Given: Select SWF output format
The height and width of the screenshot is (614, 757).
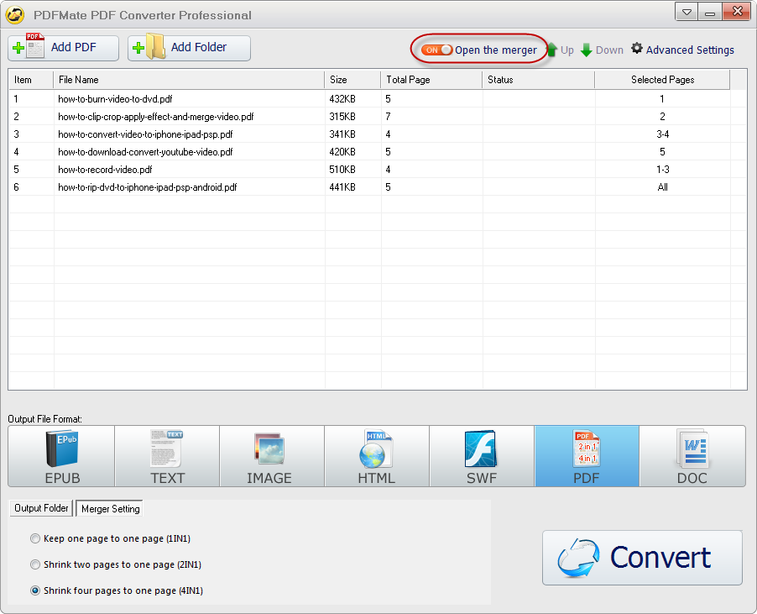Looking at the screenshot, I should pyautogui.click(x=482, y=456).
